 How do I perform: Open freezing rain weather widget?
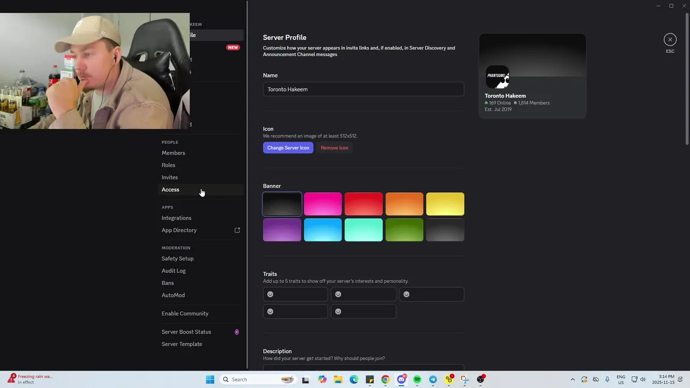tap(31, 379)
